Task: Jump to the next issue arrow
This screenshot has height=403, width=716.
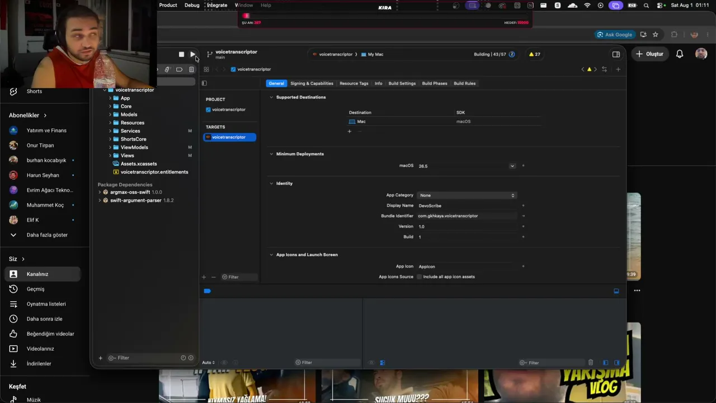Action: (595, 69)
